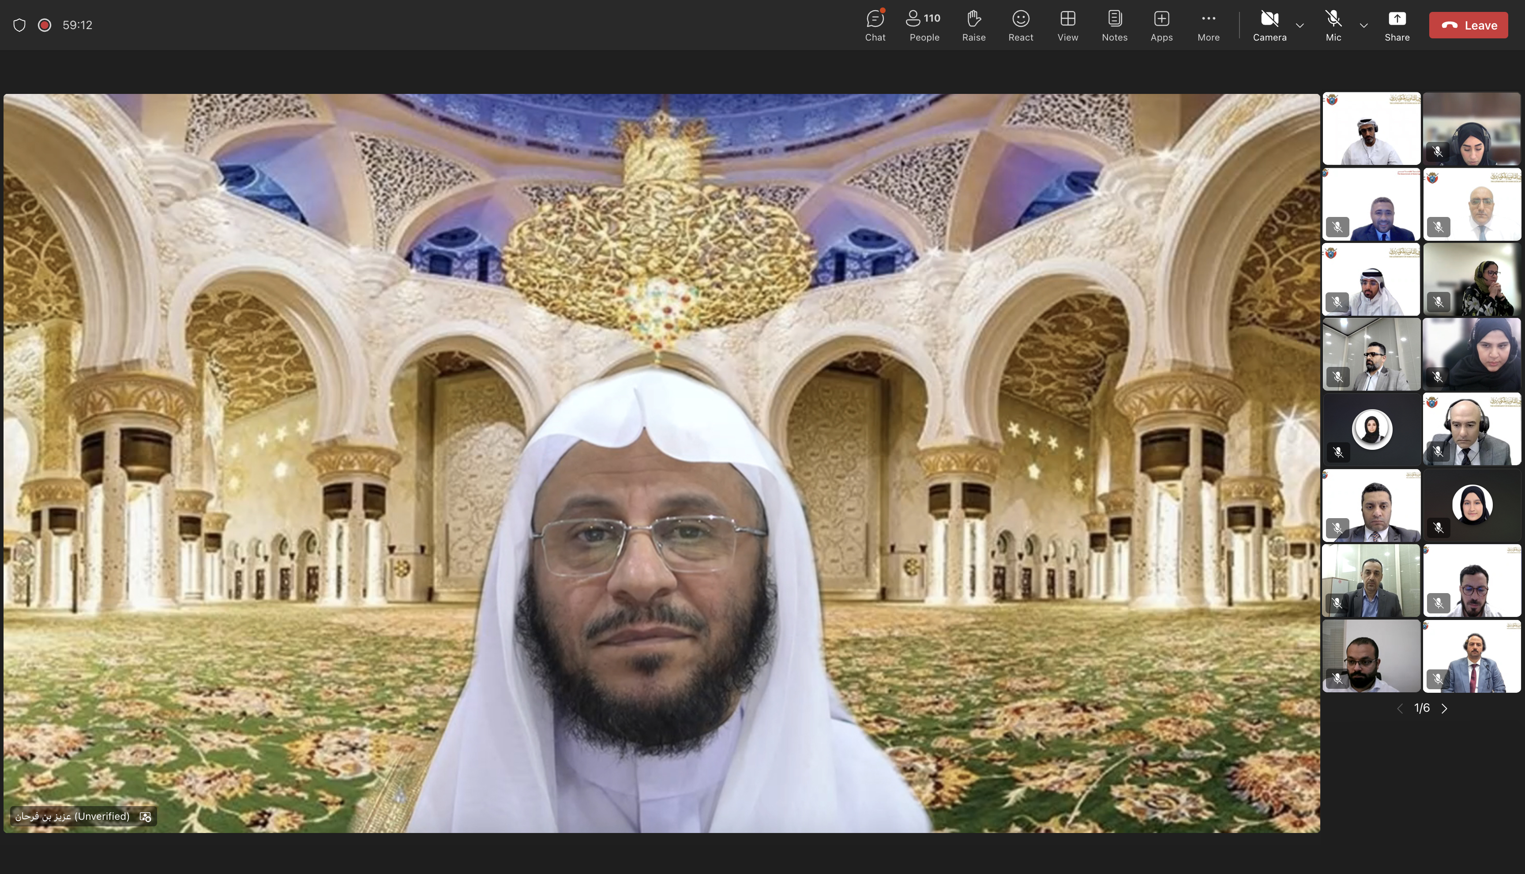Click mute icon on the blue suit man tile
This screenshot has height=874, width=1525.
1337,227
